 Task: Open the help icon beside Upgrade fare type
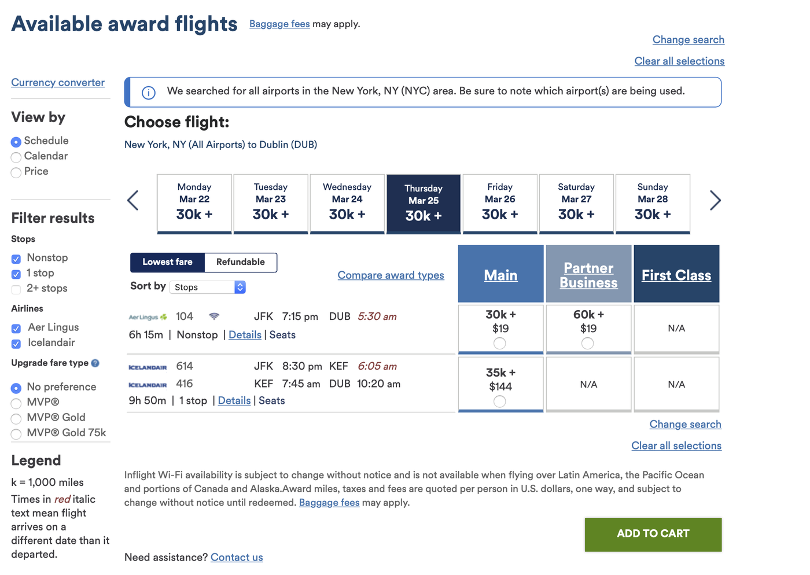coord(95,363)
